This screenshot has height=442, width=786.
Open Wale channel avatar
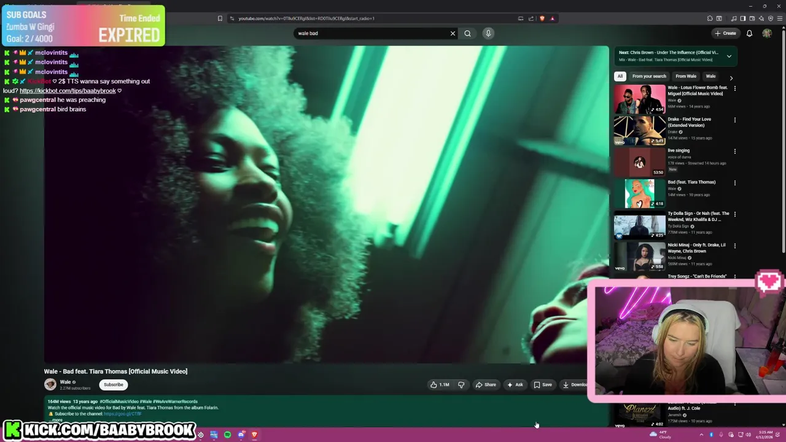pos(50,384)
